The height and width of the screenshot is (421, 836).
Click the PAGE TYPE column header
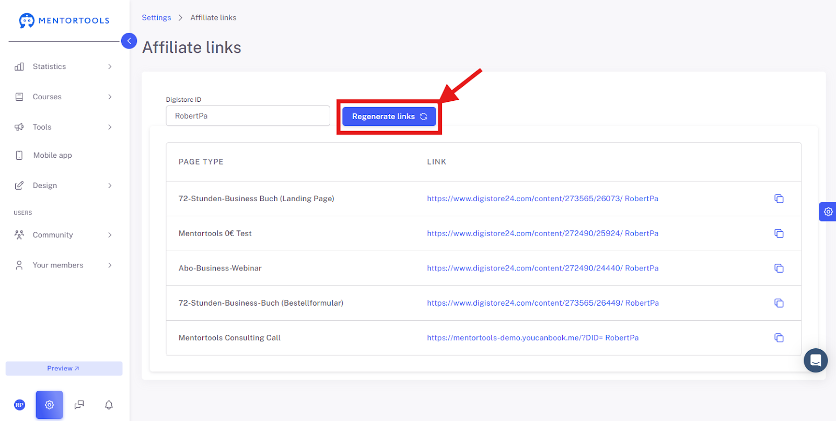pos(201,162)
